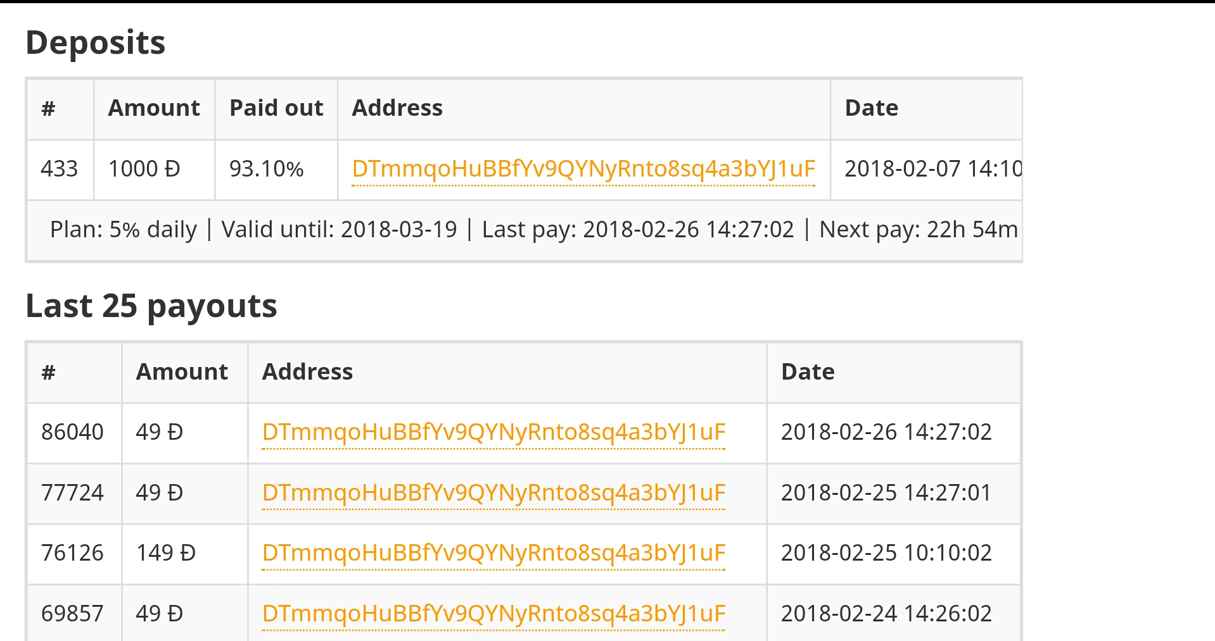Open address link for payout 76126
This screenshot has height=641, width=1215.
[493, 553]
